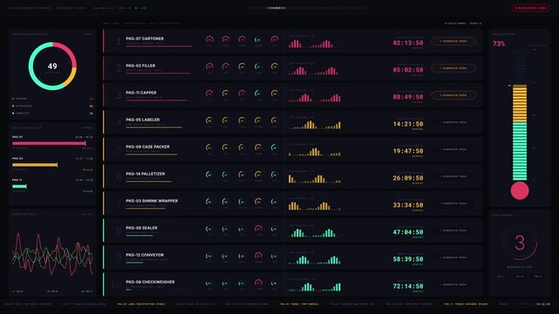Select the PKG-11 CAPPER asset name
Image resolution: width=559 pixels, height=314 pixels.
click(x=140, y=92)
